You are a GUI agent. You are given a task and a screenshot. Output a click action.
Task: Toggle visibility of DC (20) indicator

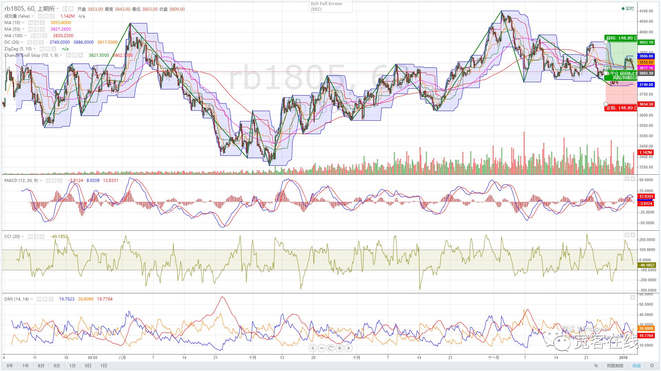click(30, 42)
